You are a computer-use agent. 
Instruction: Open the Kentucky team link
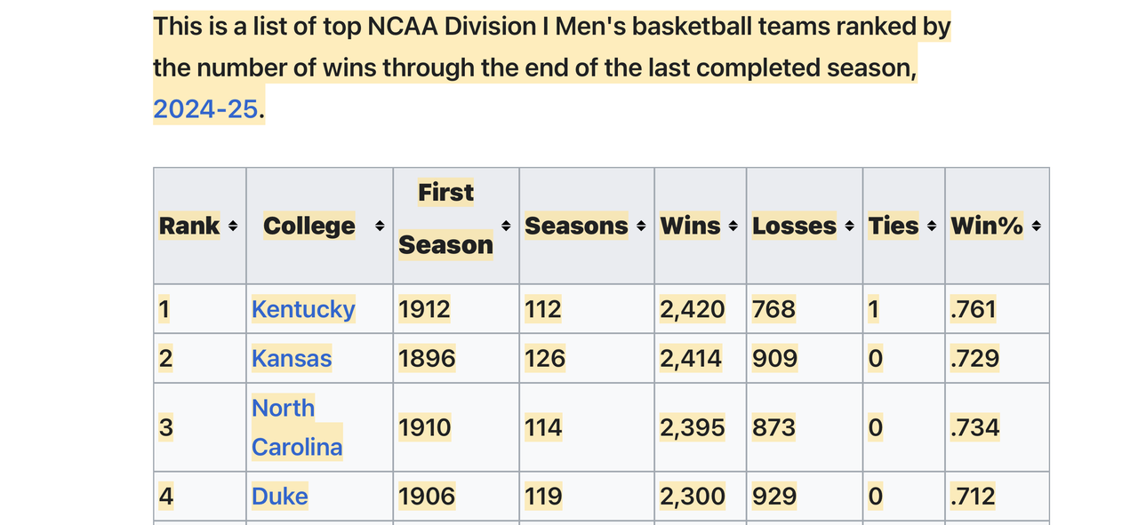303,309
